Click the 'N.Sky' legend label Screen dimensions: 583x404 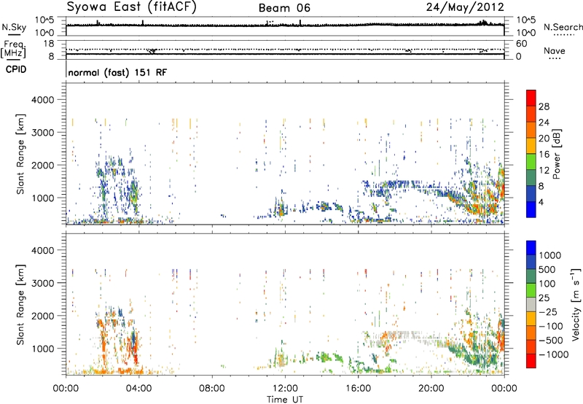click(x=14, y=27)
